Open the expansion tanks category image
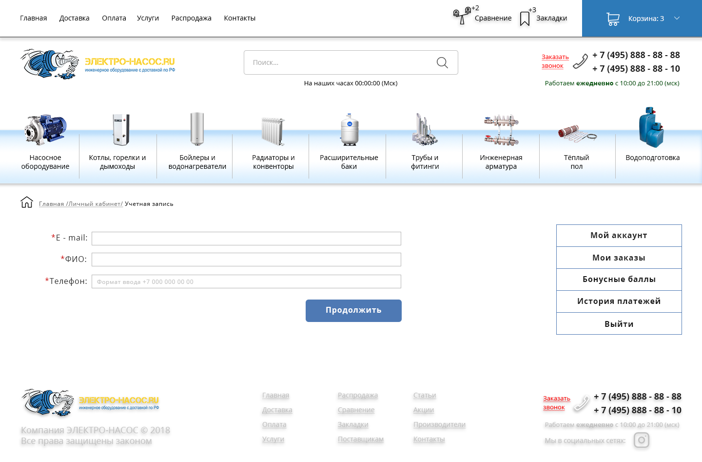The image size is (702, 462). point(349,130)
